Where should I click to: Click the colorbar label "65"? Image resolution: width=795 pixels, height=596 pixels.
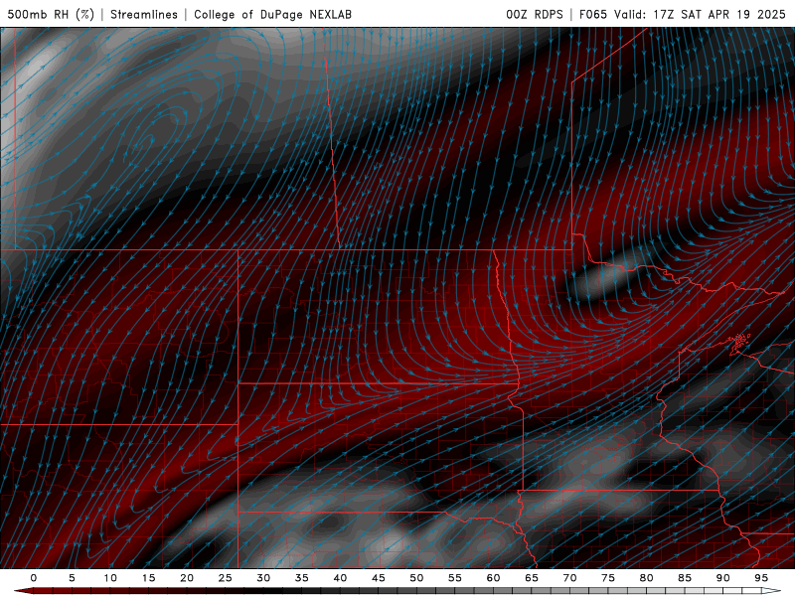[532, 578]
